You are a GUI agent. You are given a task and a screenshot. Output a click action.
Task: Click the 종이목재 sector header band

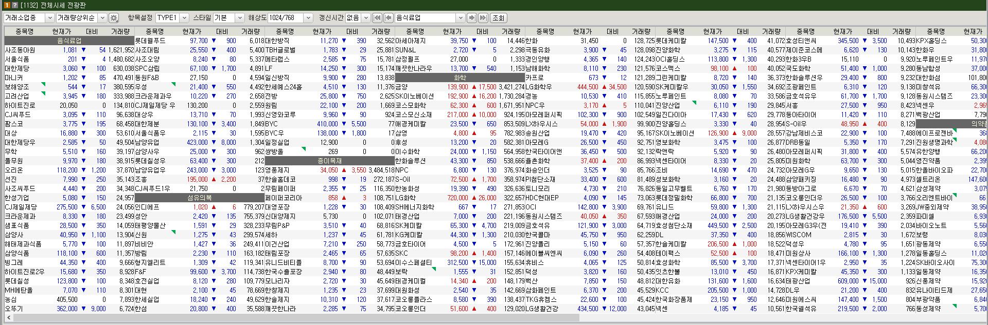(x=330, y=161)
